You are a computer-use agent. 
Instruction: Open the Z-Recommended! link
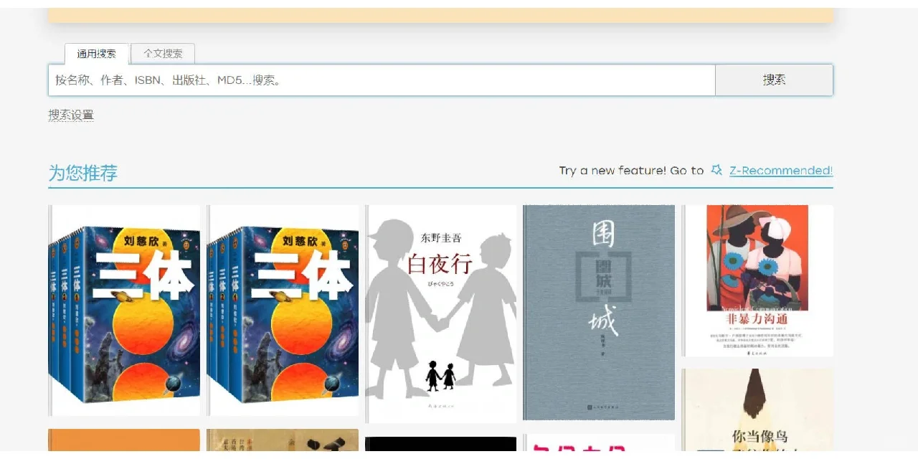tap(781, 171)
